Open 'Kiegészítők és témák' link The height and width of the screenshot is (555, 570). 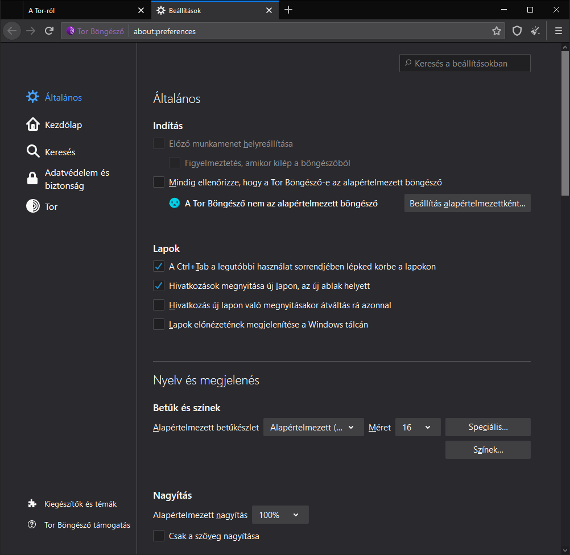(80, 504)
